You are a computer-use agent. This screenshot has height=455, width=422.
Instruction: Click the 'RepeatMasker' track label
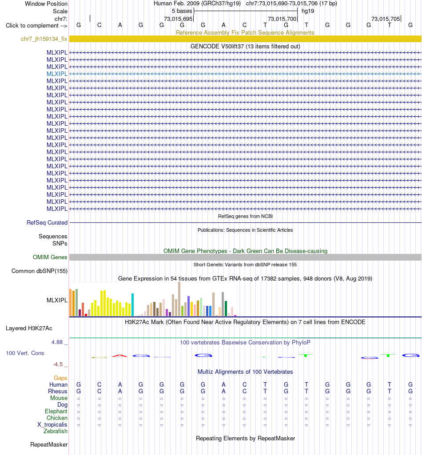(49, 444)
